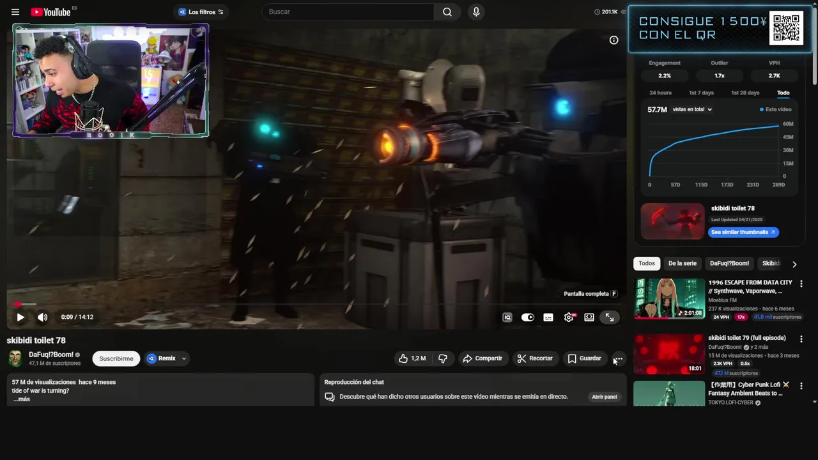Start voice search with microphone icon
The image size is (818, 460).
coord(475,11)
